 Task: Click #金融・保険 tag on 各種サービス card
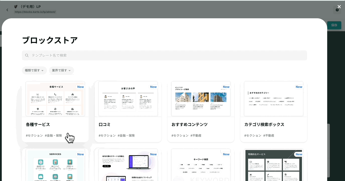pos(53,136)
